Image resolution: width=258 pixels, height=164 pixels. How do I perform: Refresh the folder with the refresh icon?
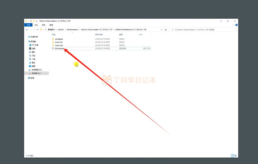(166, 30)
